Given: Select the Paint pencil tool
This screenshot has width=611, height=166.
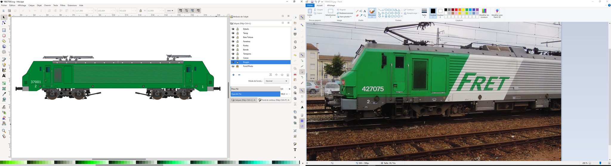Looking at the screenshot, I should tap(357, 11).
